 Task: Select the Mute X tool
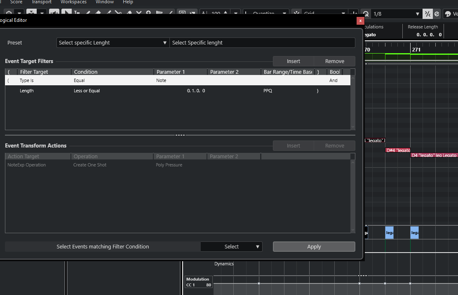(139, 13)
